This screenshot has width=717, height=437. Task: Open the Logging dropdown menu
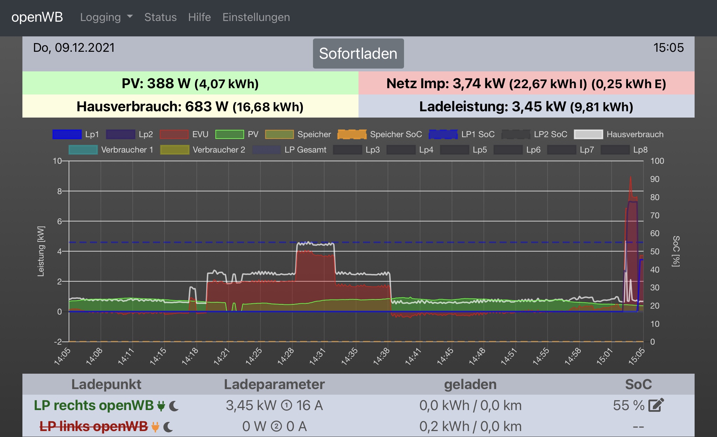(100, 17)
